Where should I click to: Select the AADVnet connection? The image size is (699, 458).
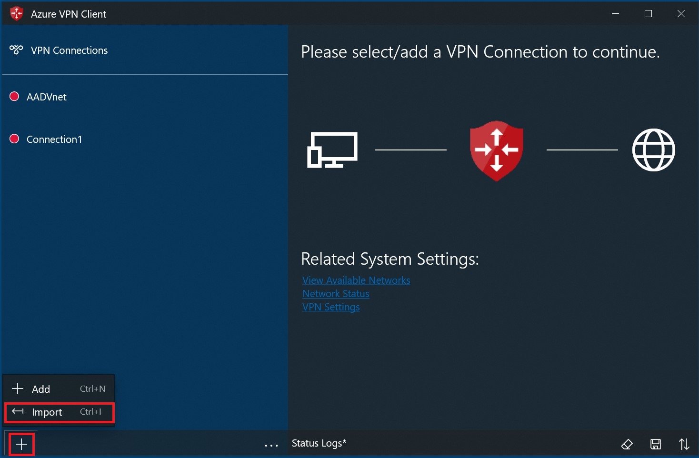click(145, 97)
